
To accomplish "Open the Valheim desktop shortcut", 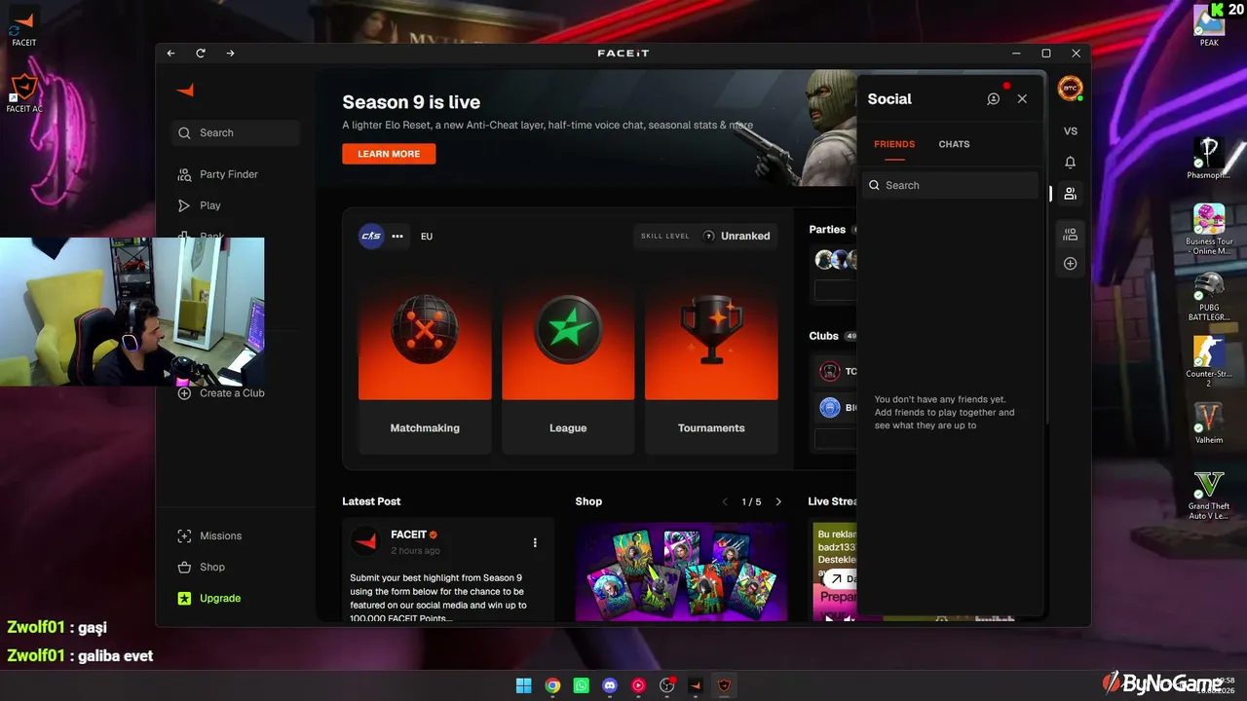I will (x=1209, y=424).
